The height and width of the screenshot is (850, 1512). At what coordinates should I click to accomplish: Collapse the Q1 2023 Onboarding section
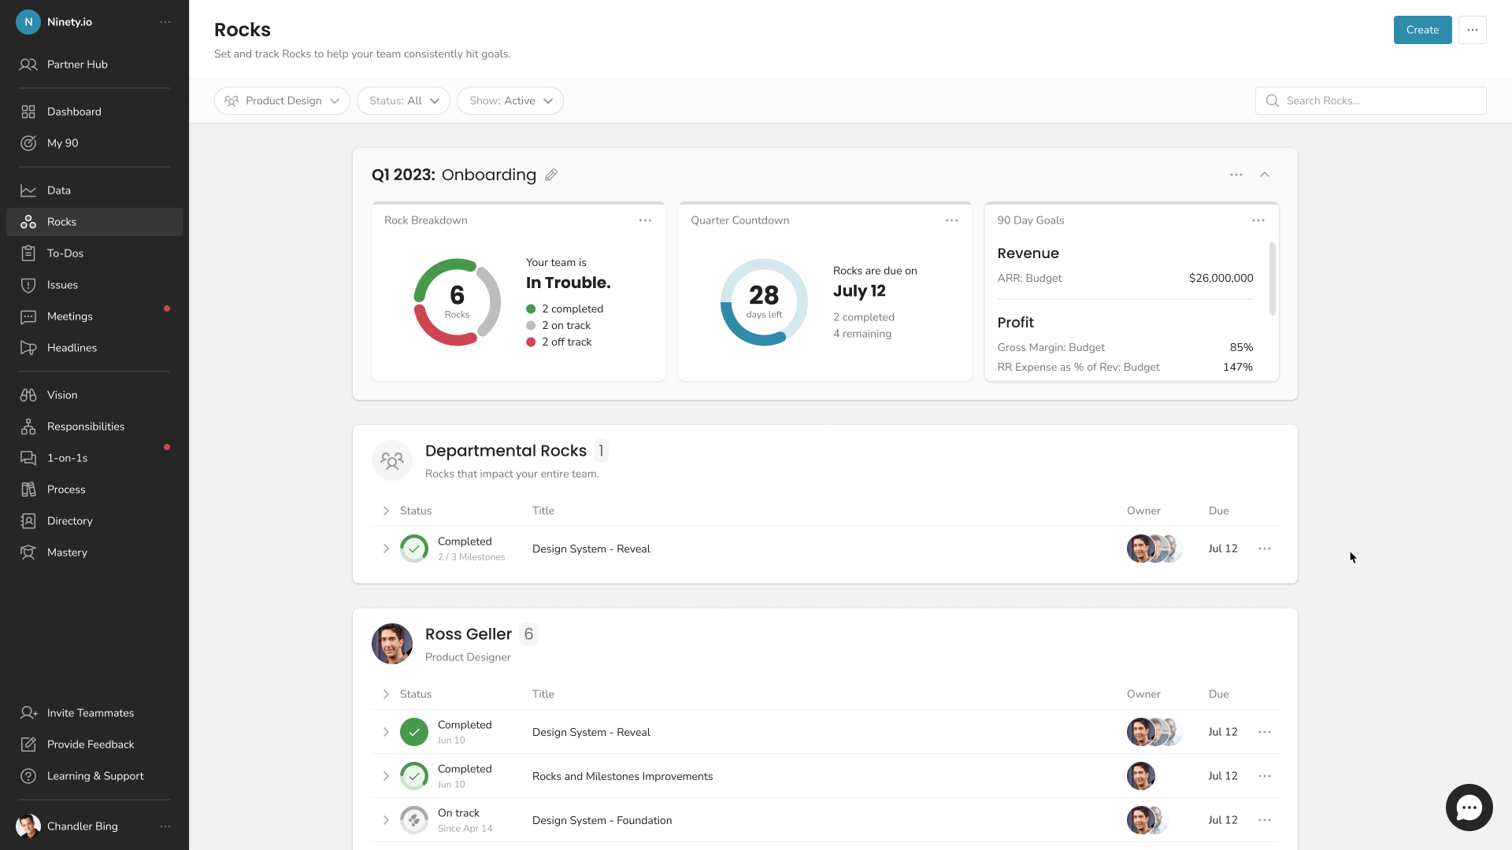[x=1265, y=175]
